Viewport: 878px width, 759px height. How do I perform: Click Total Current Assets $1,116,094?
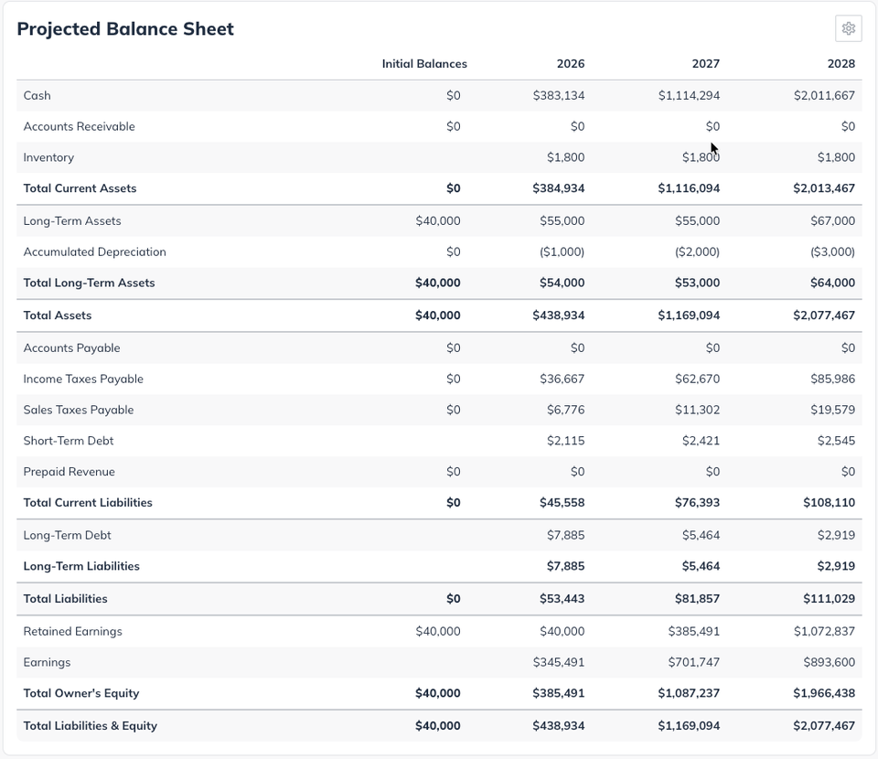(689, 188)
